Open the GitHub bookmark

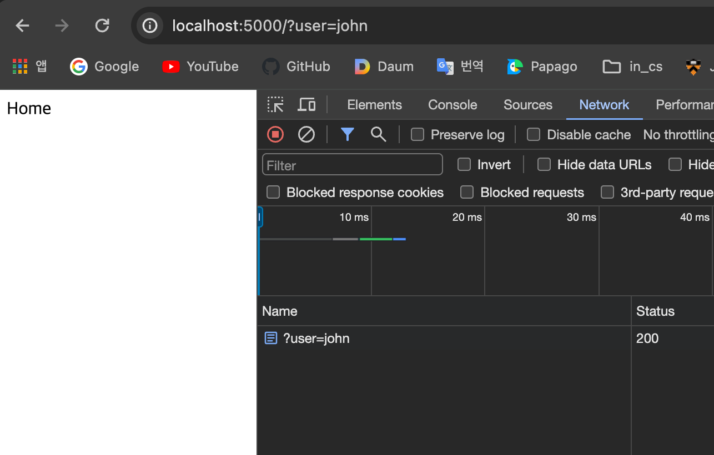coord(296,67)
